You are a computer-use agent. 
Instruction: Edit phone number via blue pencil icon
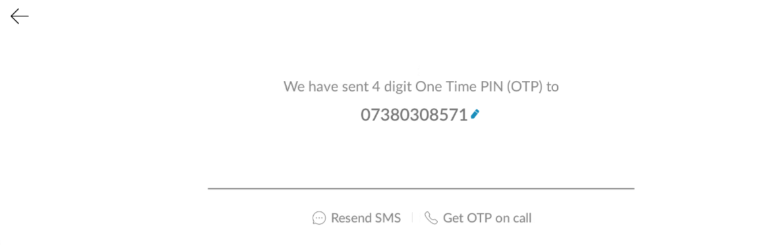(x=475, y=115)
